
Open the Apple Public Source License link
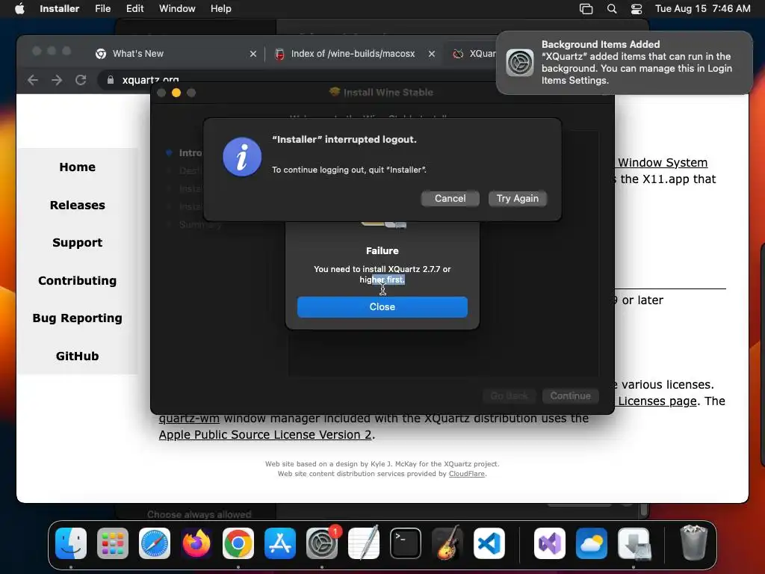(265, 434)
